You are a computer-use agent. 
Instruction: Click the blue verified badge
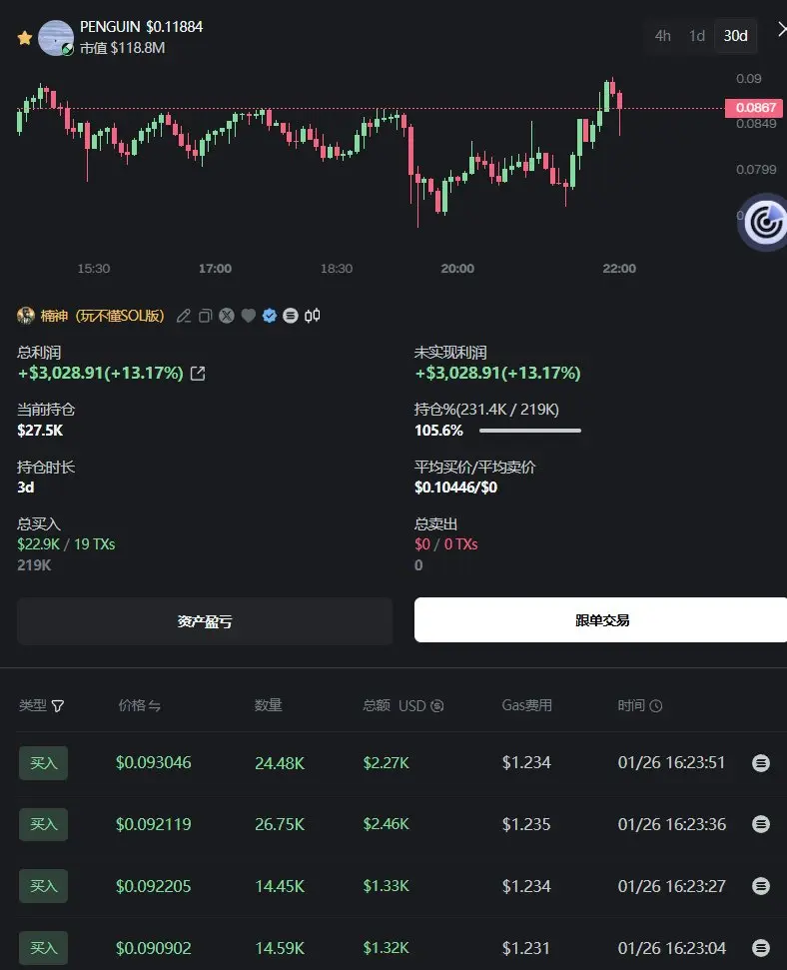(x=269, y=316)
